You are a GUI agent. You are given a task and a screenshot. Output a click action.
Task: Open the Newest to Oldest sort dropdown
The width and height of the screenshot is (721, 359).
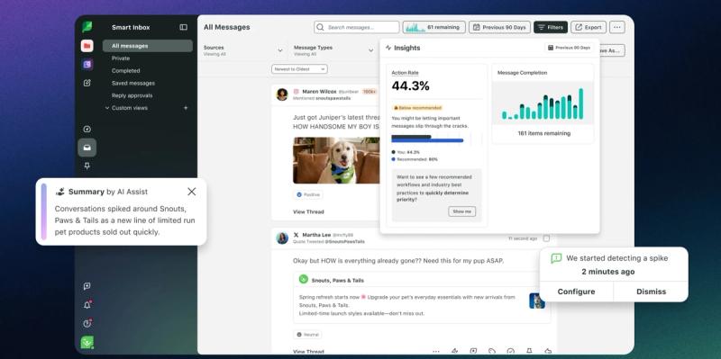pyautogui.click(x=299, y=69)
